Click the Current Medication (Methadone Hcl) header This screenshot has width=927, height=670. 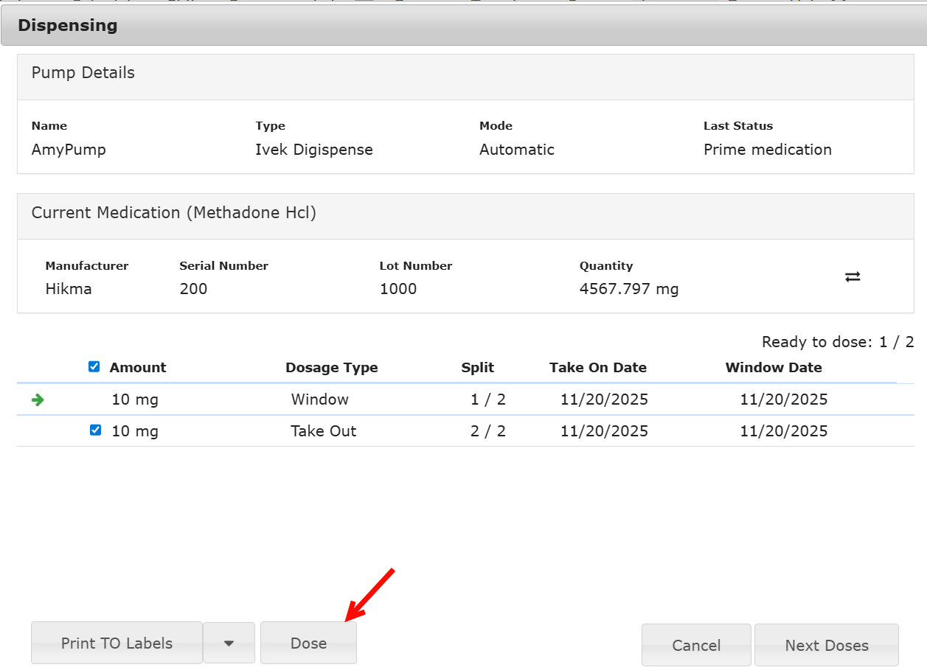pos(173,213)
